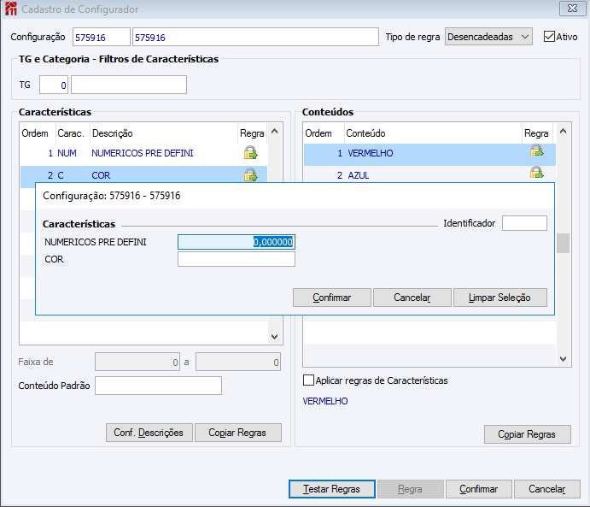
Task: Click Copiar Regras under Características
Action: click(x=238, y=433)
